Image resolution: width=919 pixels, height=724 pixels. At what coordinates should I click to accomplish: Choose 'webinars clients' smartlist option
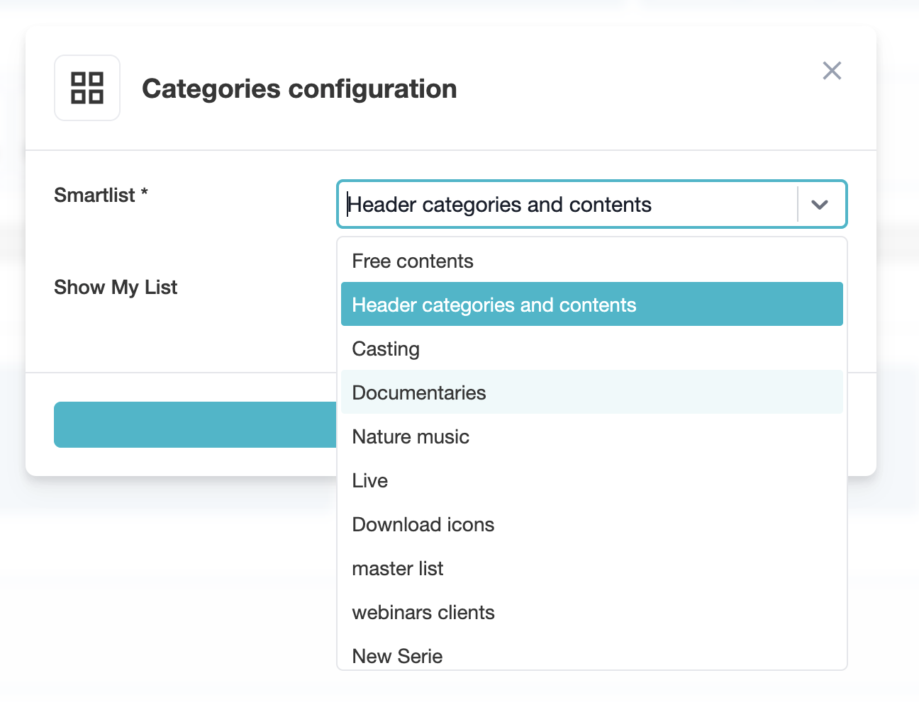[423, 613]
